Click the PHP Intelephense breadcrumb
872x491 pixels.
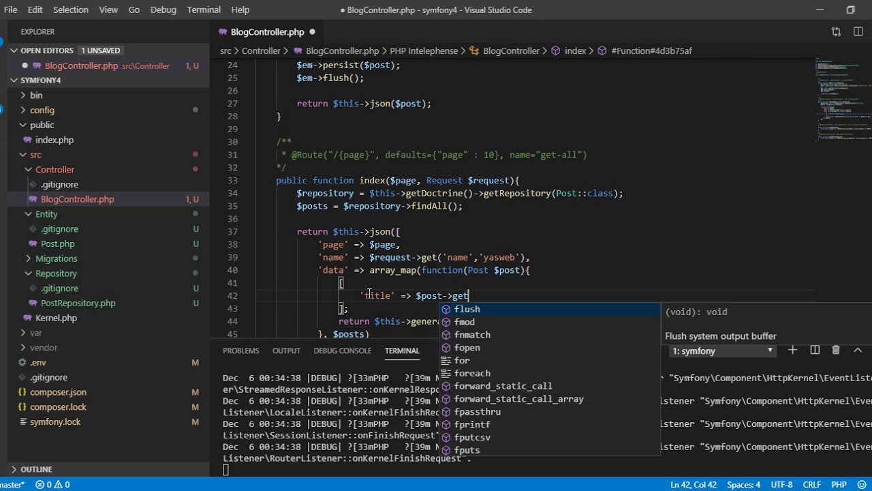click(424, 50)
